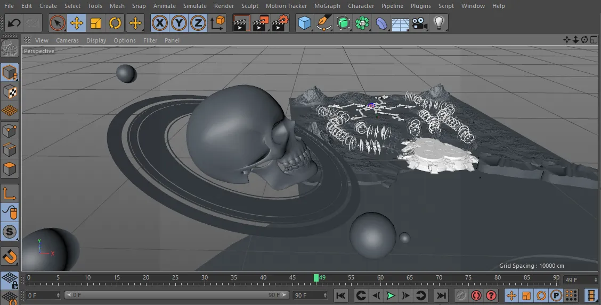Toggle Rotation keyframe recording
This screenshot has width=601, height=305.
coord(541,295)
